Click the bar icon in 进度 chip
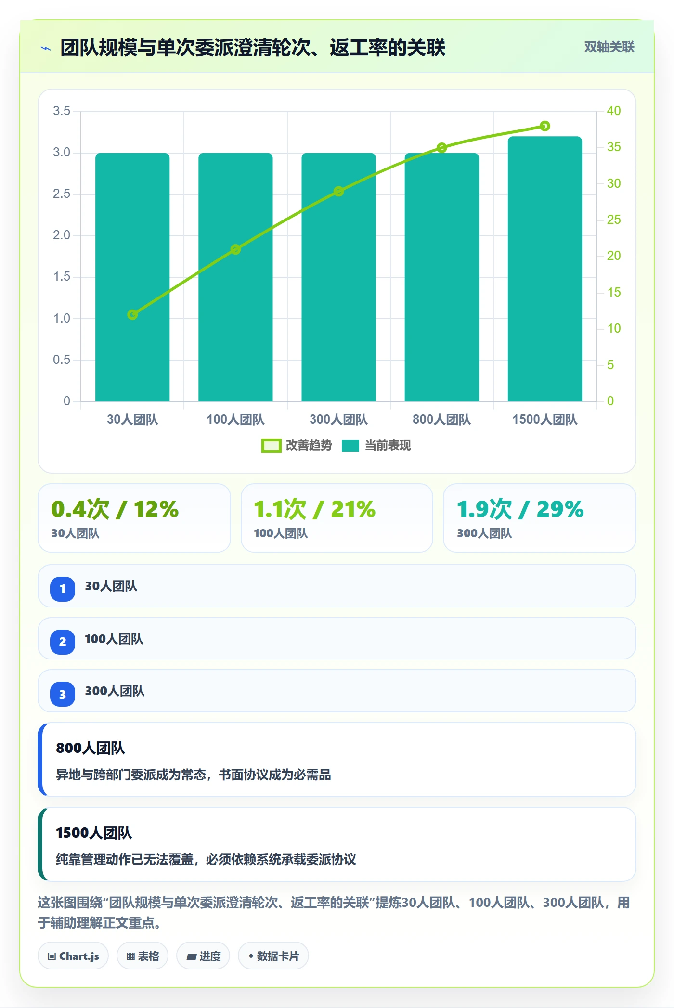 (192, 957)
